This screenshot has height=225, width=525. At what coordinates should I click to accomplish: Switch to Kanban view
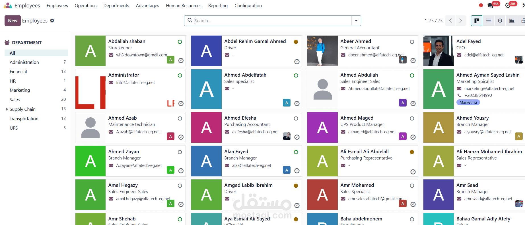pyautogui.click(x=477, y=21)
